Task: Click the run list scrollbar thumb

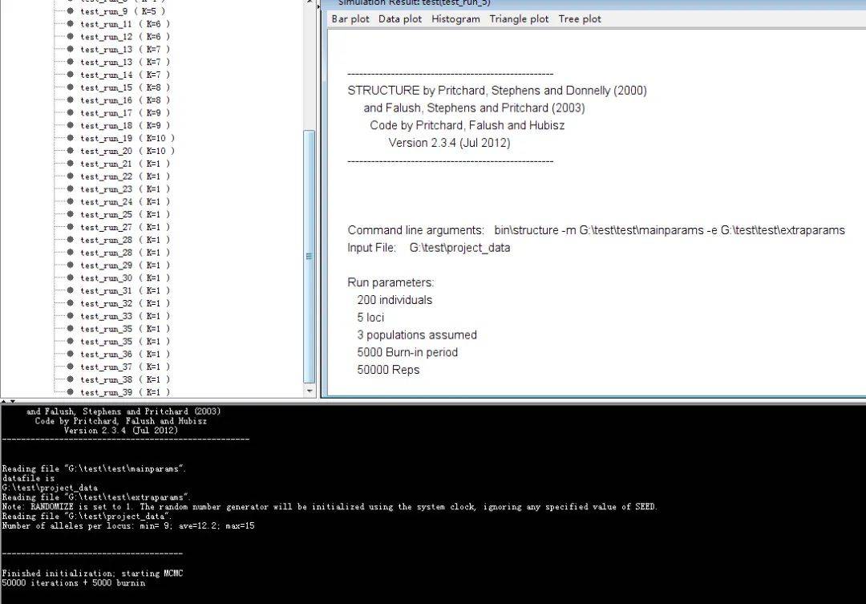Action: click(310, 257)
